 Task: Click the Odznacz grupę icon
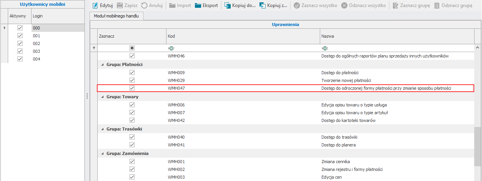[x=437, y=6]
